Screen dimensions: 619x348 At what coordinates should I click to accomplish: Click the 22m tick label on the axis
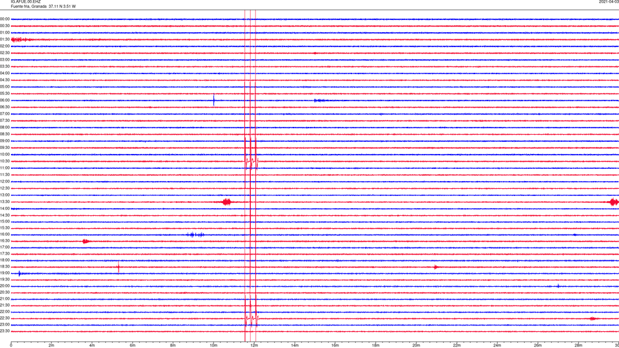[x=457, y=345]
